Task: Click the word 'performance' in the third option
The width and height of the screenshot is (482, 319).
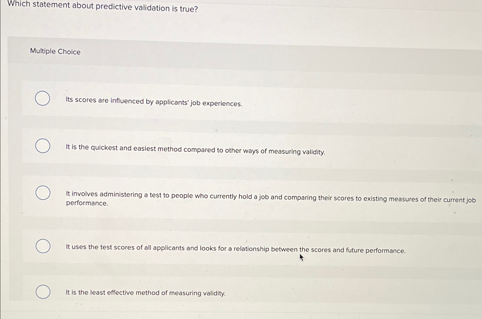Action: [x=86, y=203]
